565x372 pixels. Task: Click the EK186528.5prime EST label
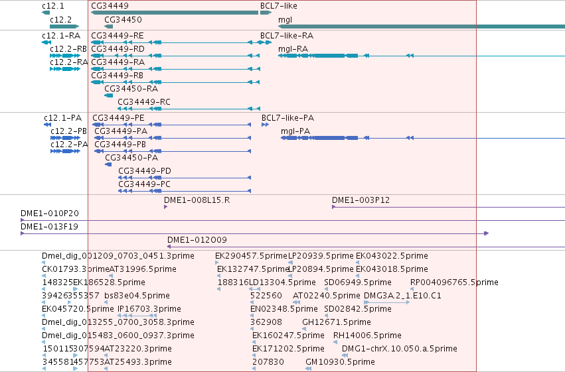tap(109, 282)
